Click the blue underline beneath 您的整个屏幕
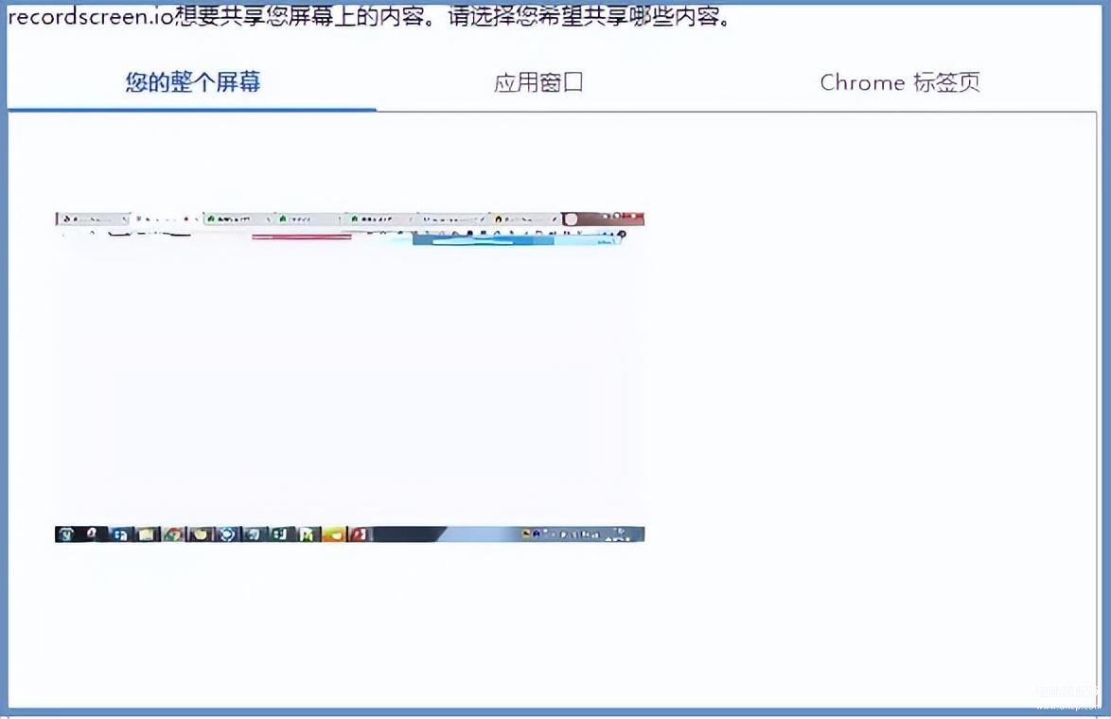 pyautogui.click(x=191, y=109)
